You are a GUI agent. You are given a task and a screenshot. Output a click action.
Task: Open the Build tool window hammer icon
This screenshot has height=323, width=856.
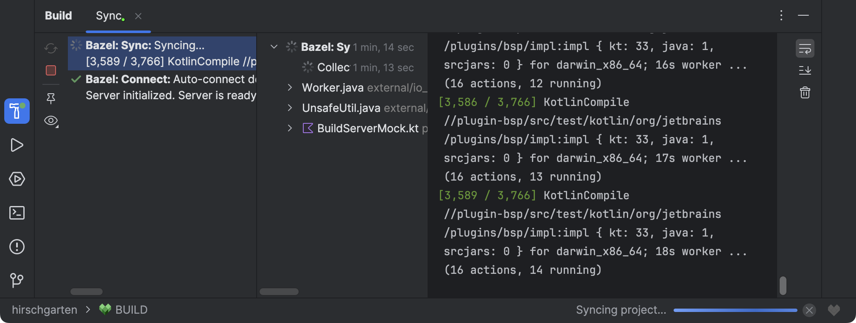pyautogui.click(x=17, y=111)
